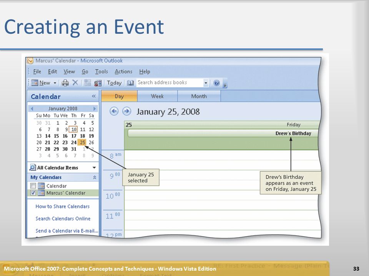The width and height of the screenshot is (369, 276).
Task: Open the Search address books dropdown arrow
Action: coord(206,83)
